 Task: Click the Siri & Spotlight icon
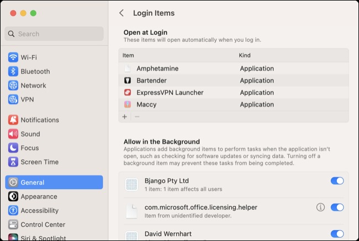click(x=13, y=237)
